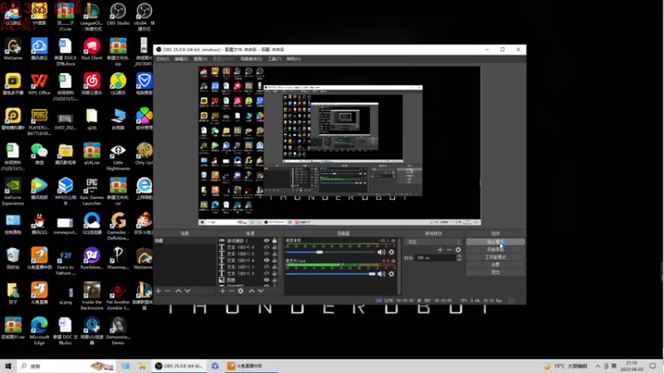Switch to 斗鱼直播伴侣 taskbar button
Viewport: 664px width, 373px height.
pyautogui.click(x=250, y=366)
